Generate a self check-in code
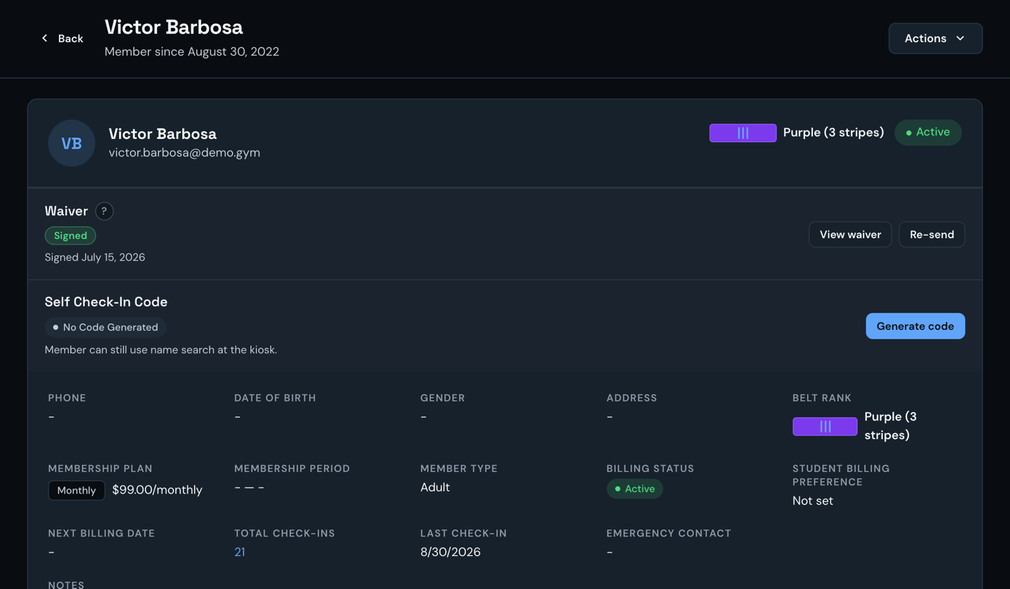This screenshot has width=1010, height=589. pos(915,326)
